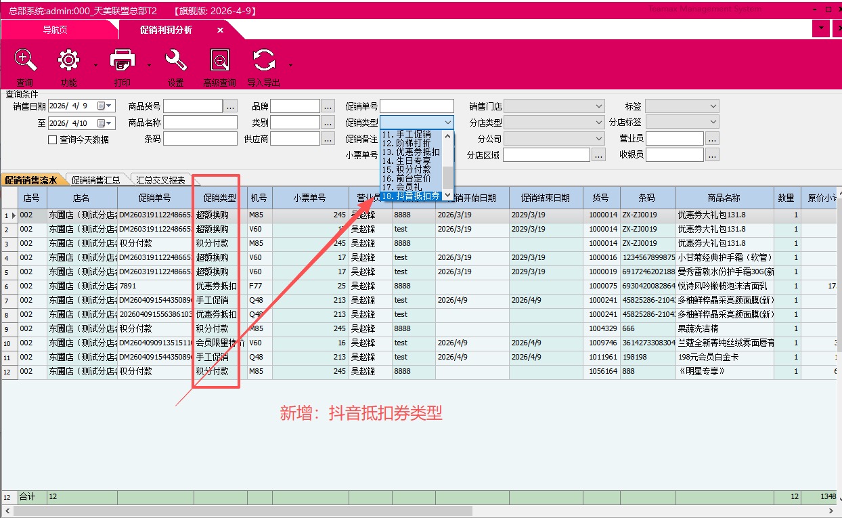Open the 功能 gear icon
Viewport: 842px width, 518px height.
tap(68, 61)
